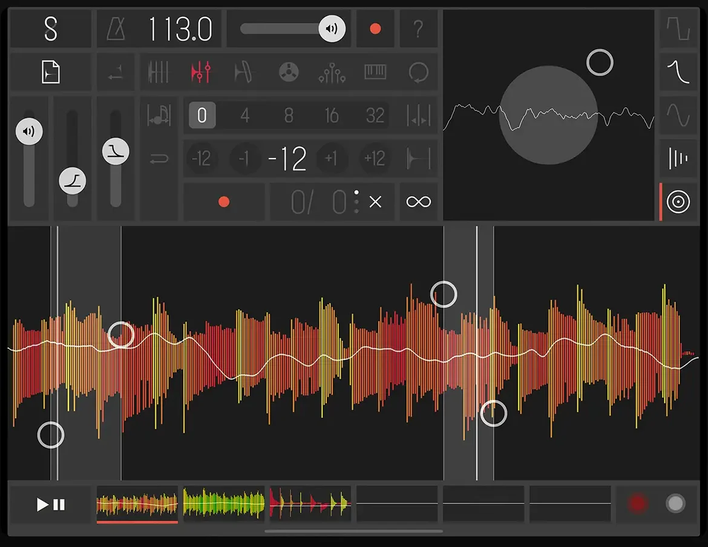The image size is (708, 547).
Task: Select the red sparse sample thumbnail
Action: click(310, 504)
